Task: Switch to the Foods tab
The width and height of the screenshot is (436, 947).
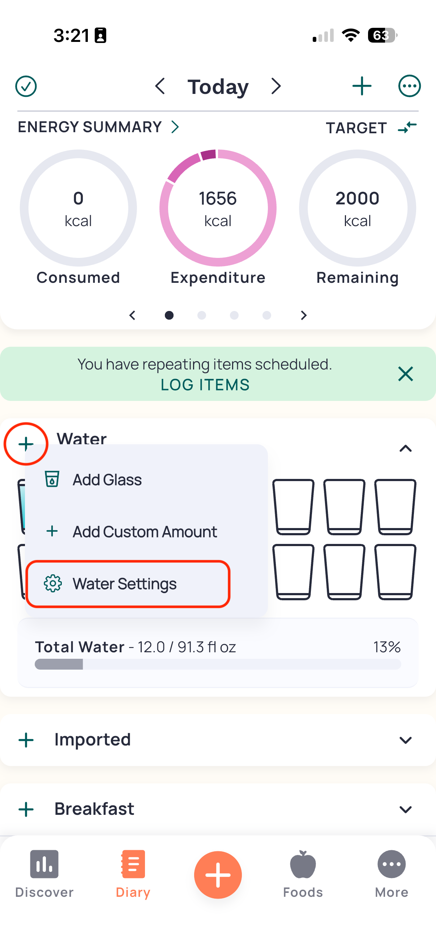Action: [x=303, y=874]
